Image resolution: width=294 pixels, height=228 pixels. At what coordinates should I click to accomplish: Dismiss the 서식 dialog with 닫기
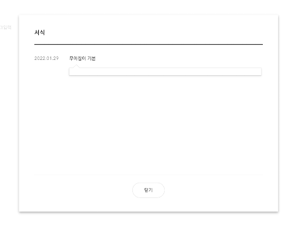[148, 190]
